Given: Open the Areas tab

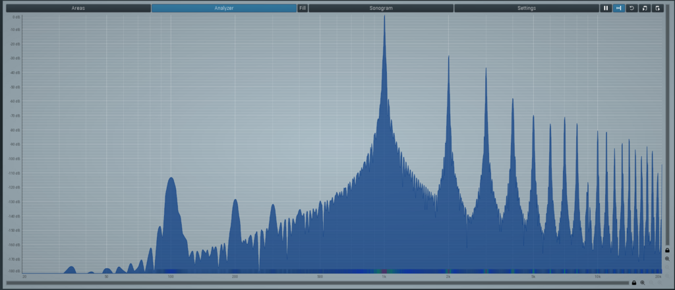Looking at the screenshot, I should [x=78, y=8].
